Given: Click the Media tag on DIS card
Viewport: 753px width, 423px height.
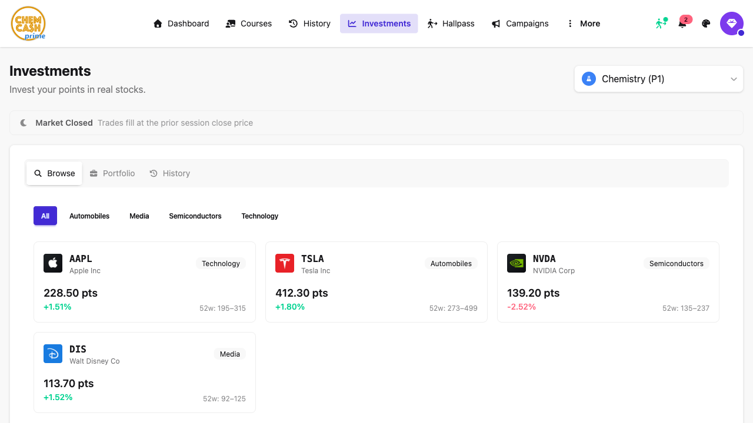Looking at the screenshot, I should point(230,354).
